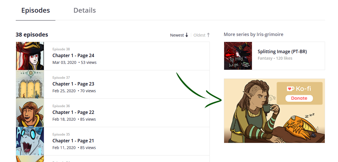Open Chapter 1 - Page 21
This screenshot has width=338, height=162.
(x=73, y=141)
